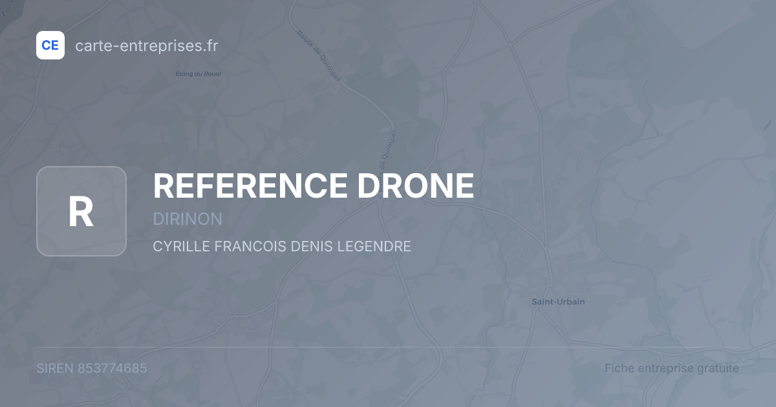
Task: Click the blue CE logo icon
Action: click(50, 45)
